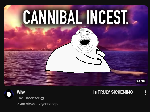The height and width of the screenshot is (112, 150).
Task: Click the verified checkmark badge
Action: point(42,98)
